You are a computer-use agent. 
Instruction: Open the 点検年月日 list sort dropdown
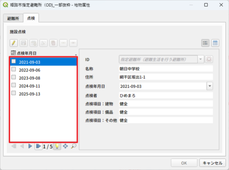click(x=76, y=54)
